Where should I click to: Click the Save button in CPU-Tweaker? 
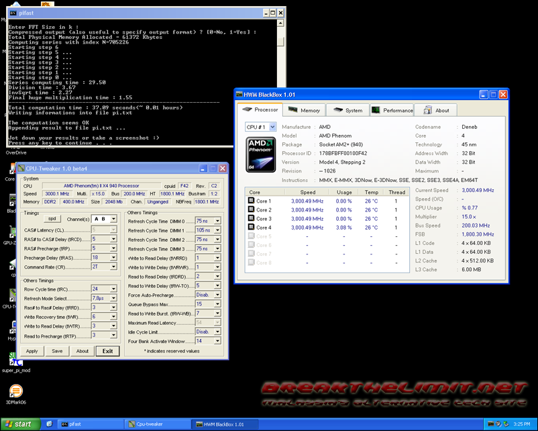[57, 351]
